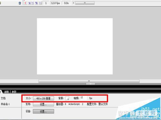This screenshot has height=120, width=161.
Task: Switch to the 参数 tab
Action: coord(14,92)
